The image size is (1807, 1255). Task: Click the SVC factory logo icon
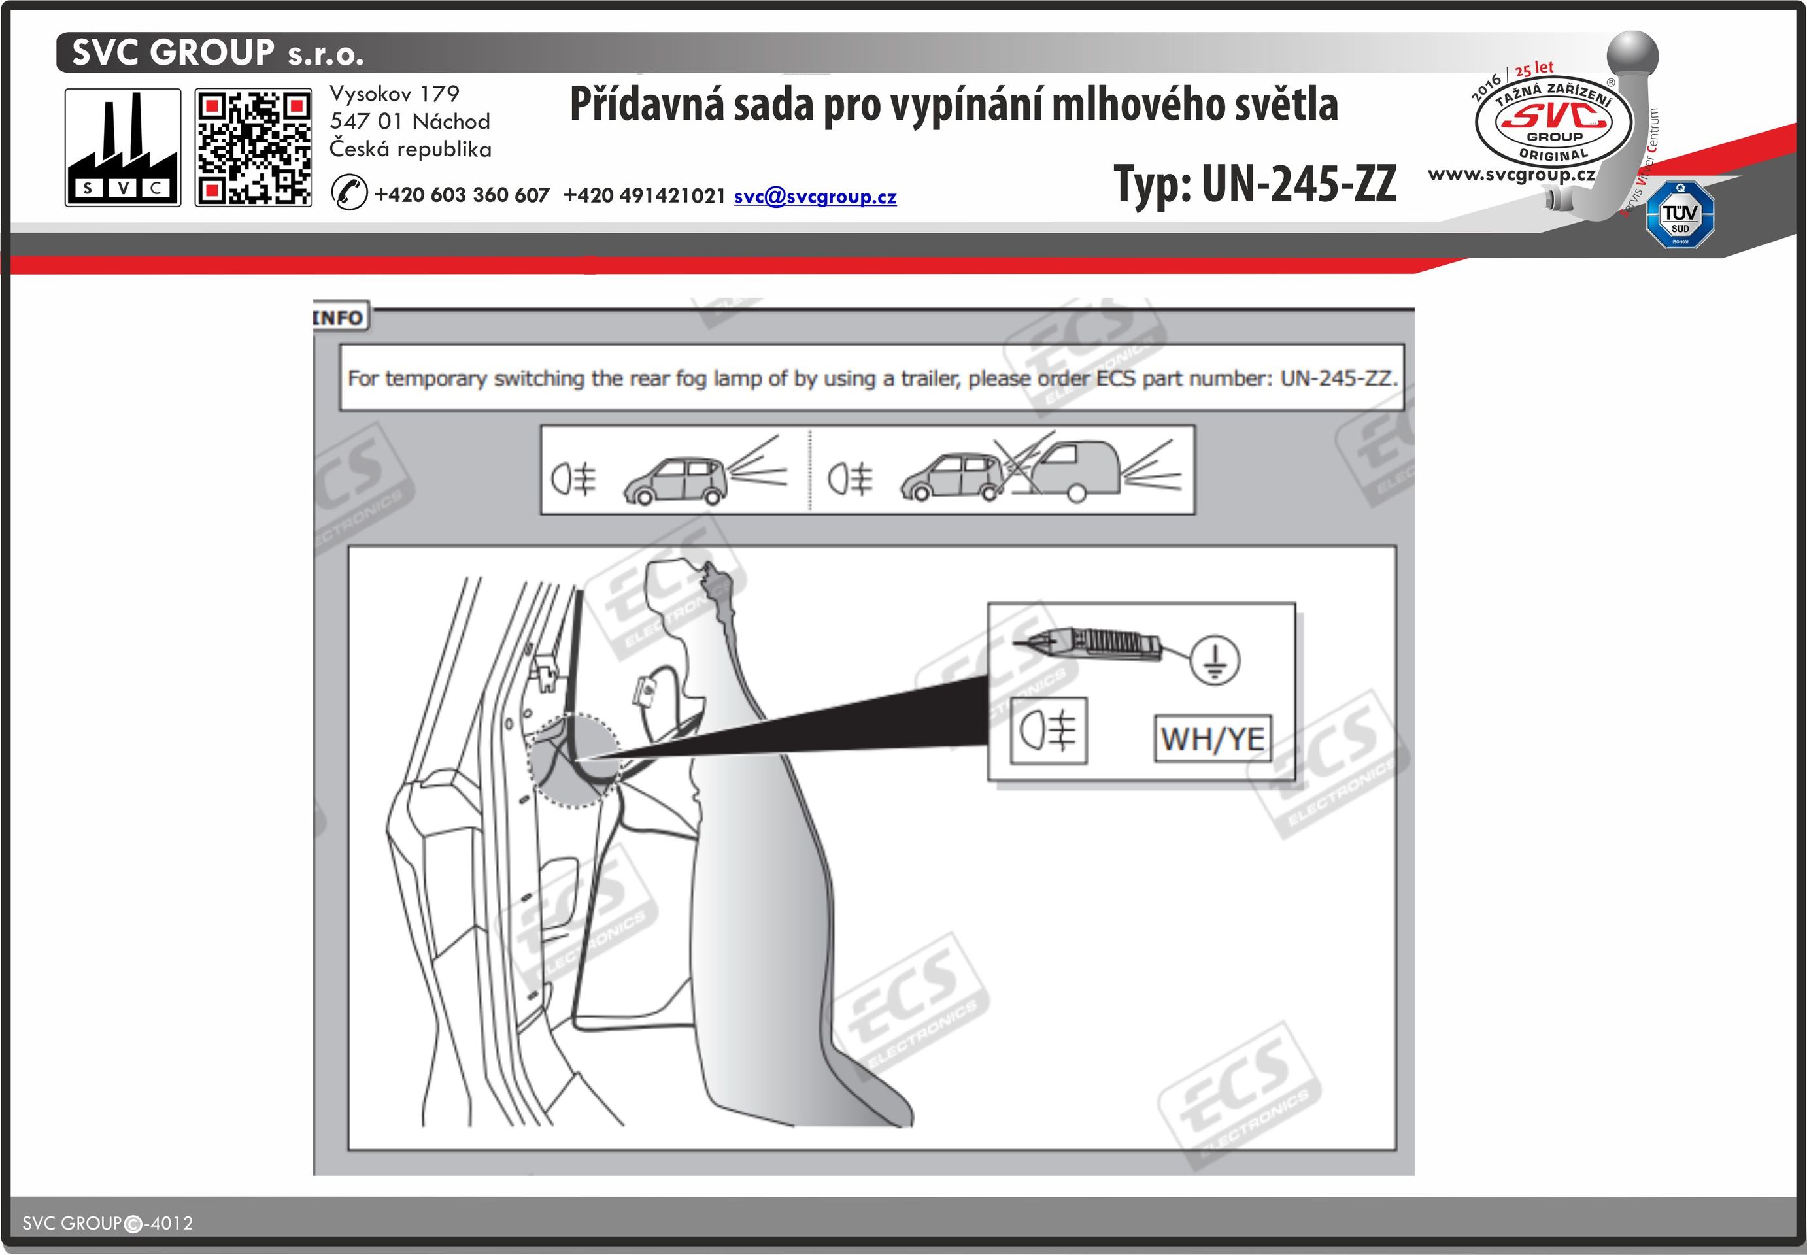pyautogui.click(x=123, y=148)
